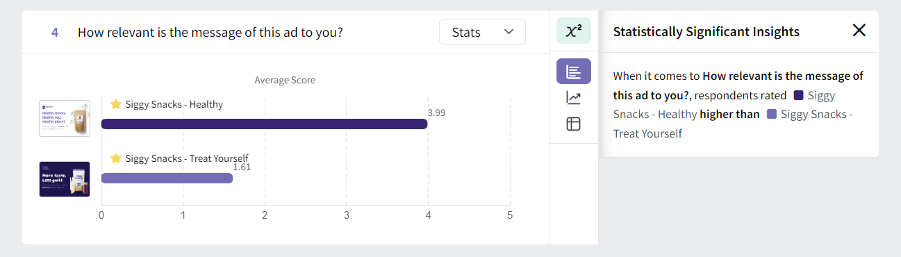The width and height of the screenshot is (901, 257).
Task: Switch to the line trend chart icon
Action: click(573, 98)
